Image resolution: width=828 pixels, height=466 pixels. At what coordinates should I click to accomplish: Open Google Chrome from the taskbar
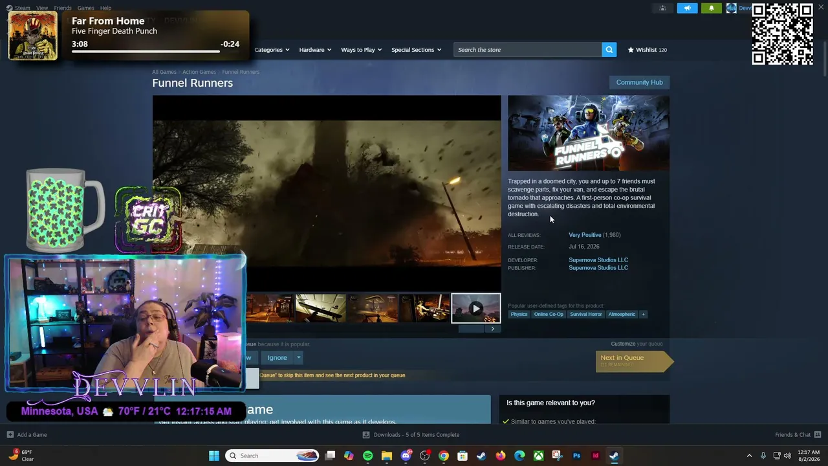click(444, 456)
